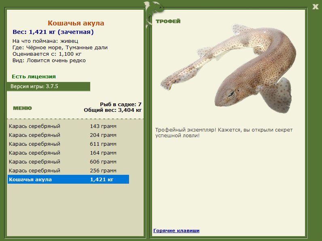
Task: Click Рыб в садке: 7 text
Action: (x=121, y=104)
